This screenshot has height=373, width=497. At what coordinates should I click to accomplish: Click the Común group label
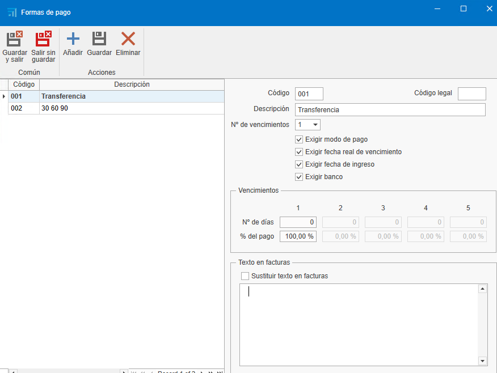click(x=29, y=73)
